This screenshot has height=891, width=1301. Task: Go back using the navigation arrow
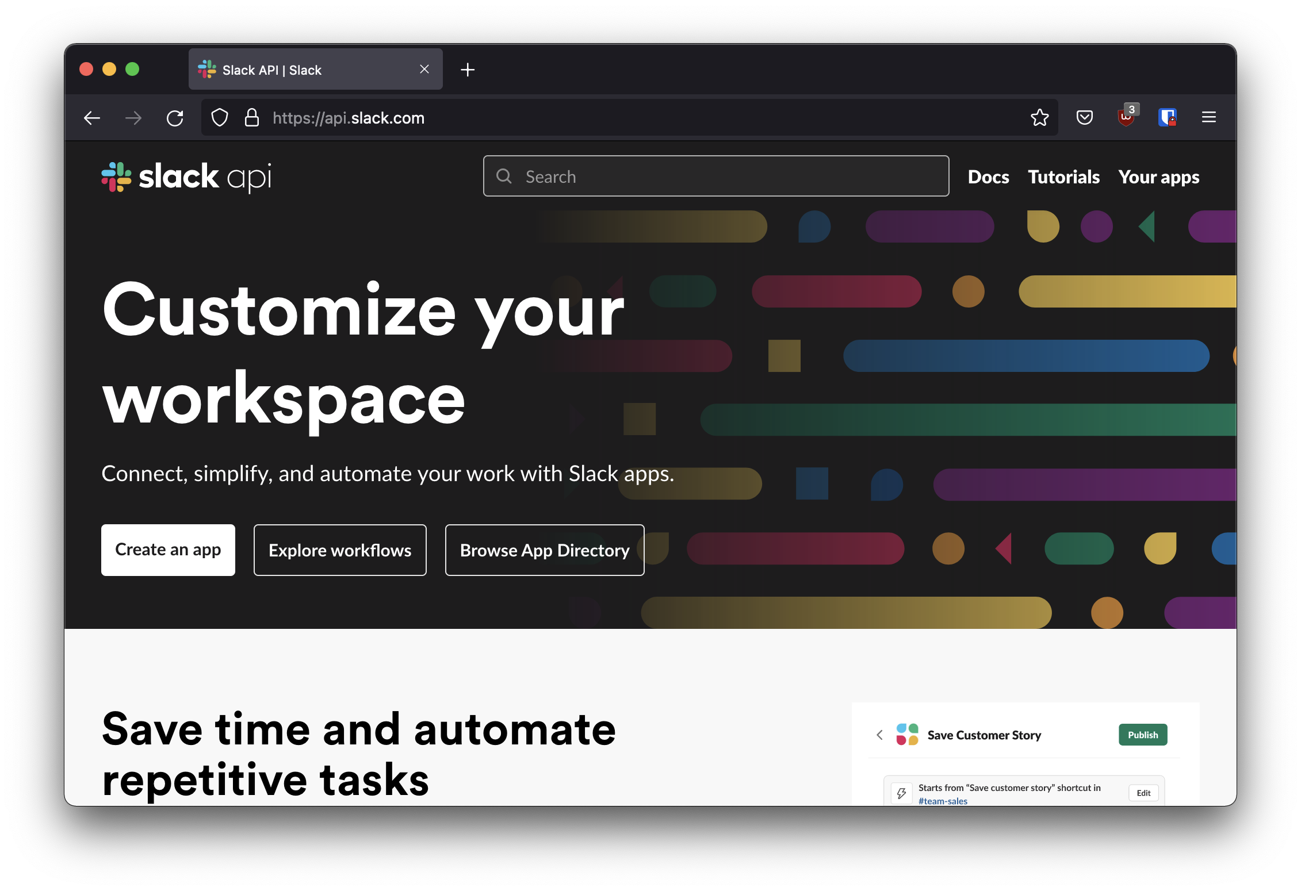click(x=92, y=117)
